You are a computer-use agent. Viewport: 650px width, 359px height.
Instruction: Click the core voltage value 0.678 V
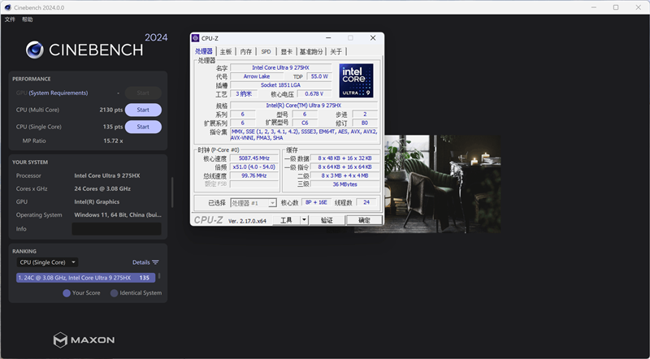[314, 93]
